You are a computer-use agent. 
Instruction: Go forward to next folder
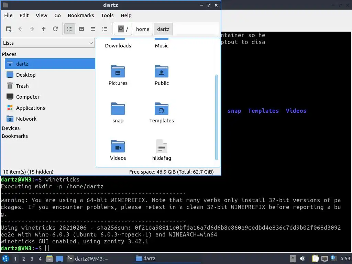point(32,29)
